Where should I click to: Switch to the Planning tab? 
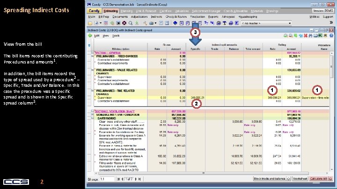coord(126,11)
